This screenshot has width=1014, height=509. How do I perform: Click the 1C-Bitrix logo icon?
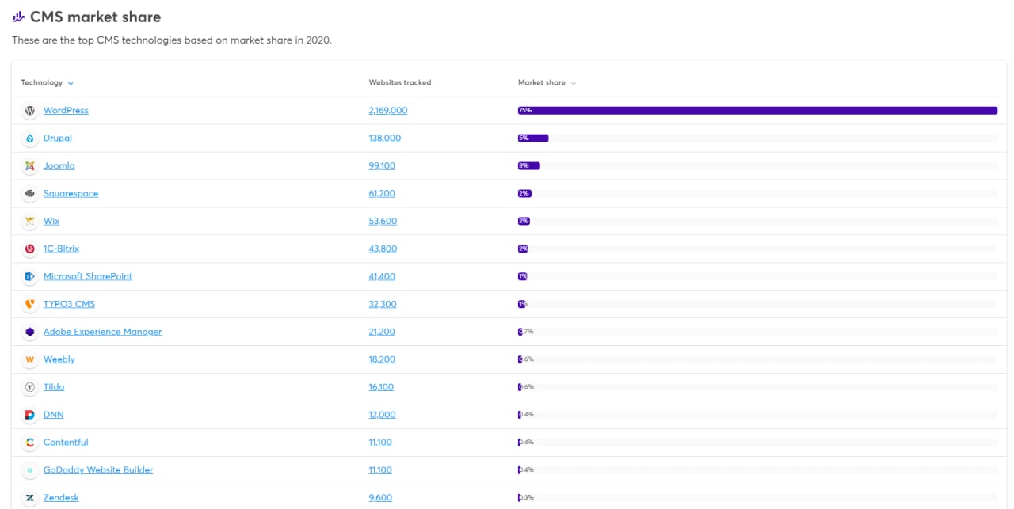pyautogui.click(x=30, y=249)
